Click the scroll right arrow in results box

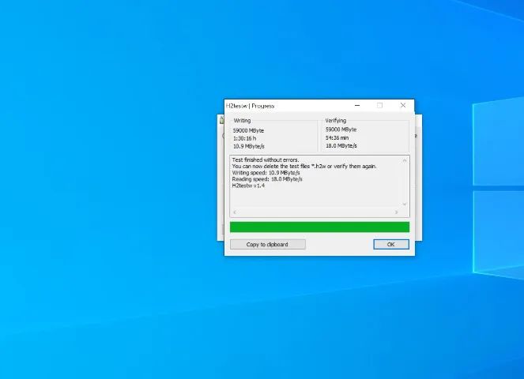(396, 212)
